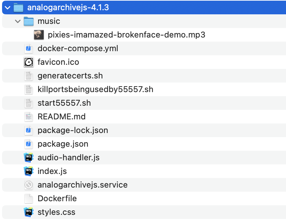Select the favicon.ico image icon

[x=29, y=62]
